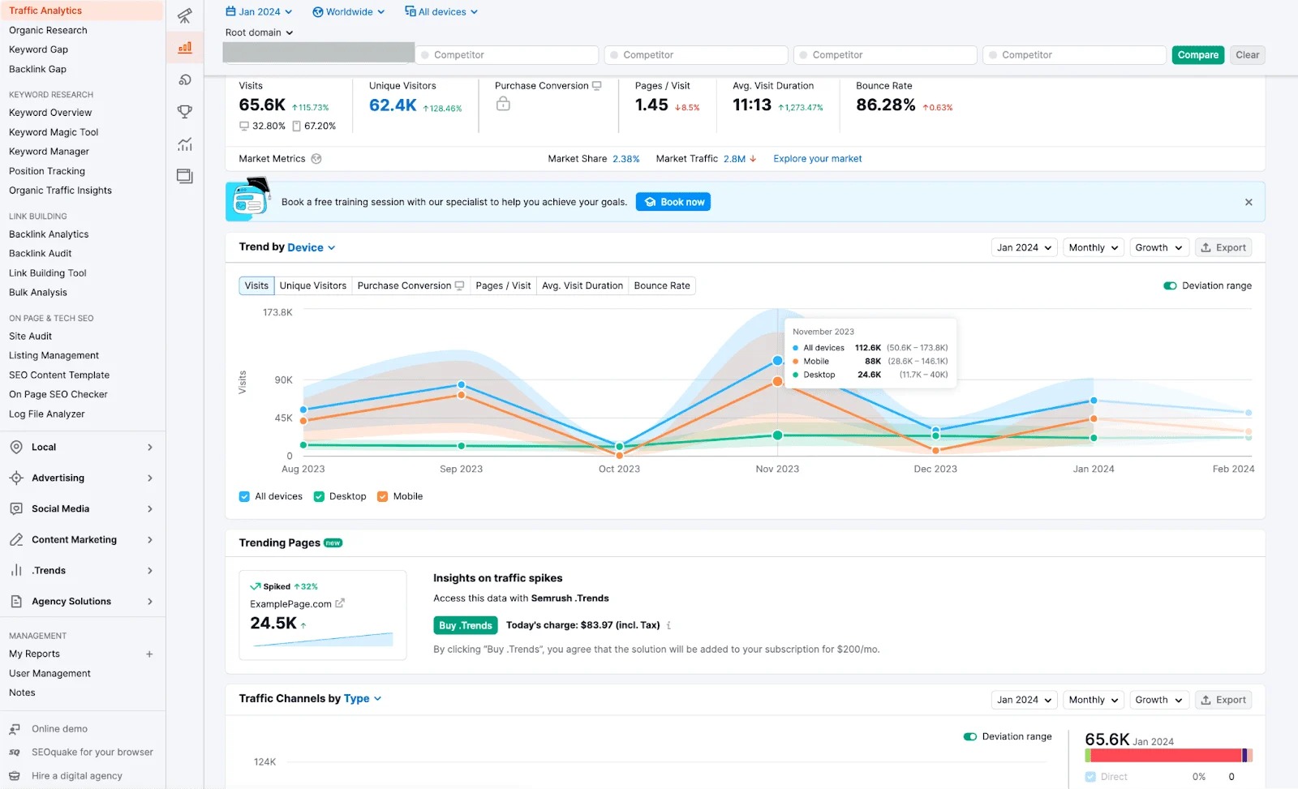Switch to the Unique Visitors tab
Screen dimensions: 1298x789
pos(313,285)
